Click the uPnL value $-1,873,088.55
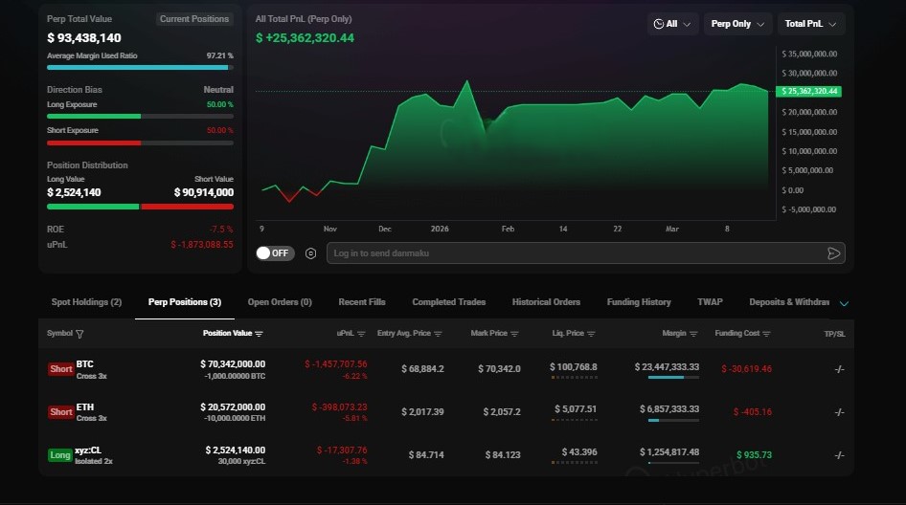The image size is (906, 505). (x=202, y=245)
